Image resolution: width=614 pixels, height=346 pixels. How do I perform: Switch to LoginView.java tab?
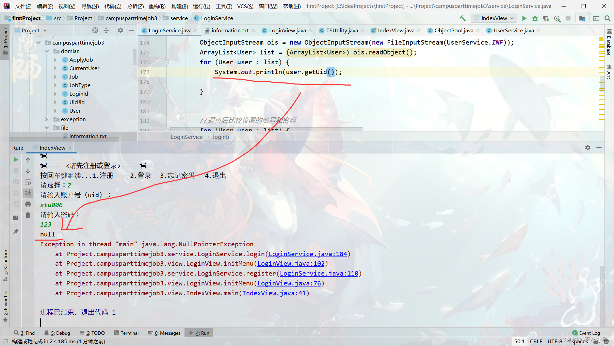click(287, 30)
